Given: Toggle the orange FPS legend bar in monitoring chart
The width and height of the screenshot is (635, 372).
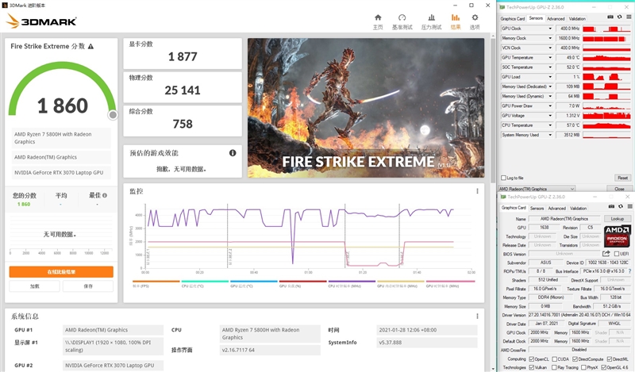Looking at the screenshot, I should point(156,282).
